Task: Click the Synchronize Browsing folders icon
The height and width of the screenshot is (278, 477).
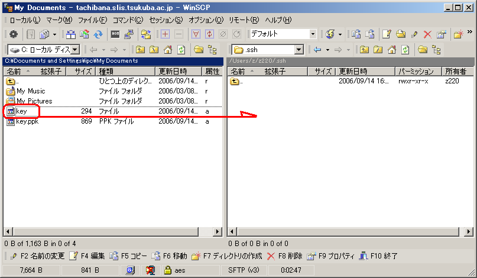Action: click(x=146, y=34)
